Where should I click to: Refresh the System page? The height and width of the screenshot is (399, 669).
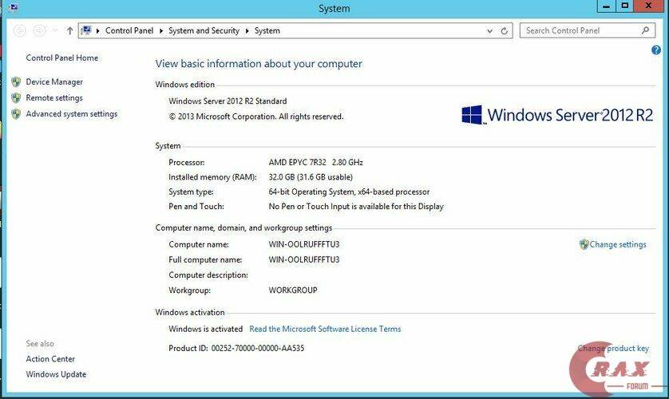pos(505,30)
